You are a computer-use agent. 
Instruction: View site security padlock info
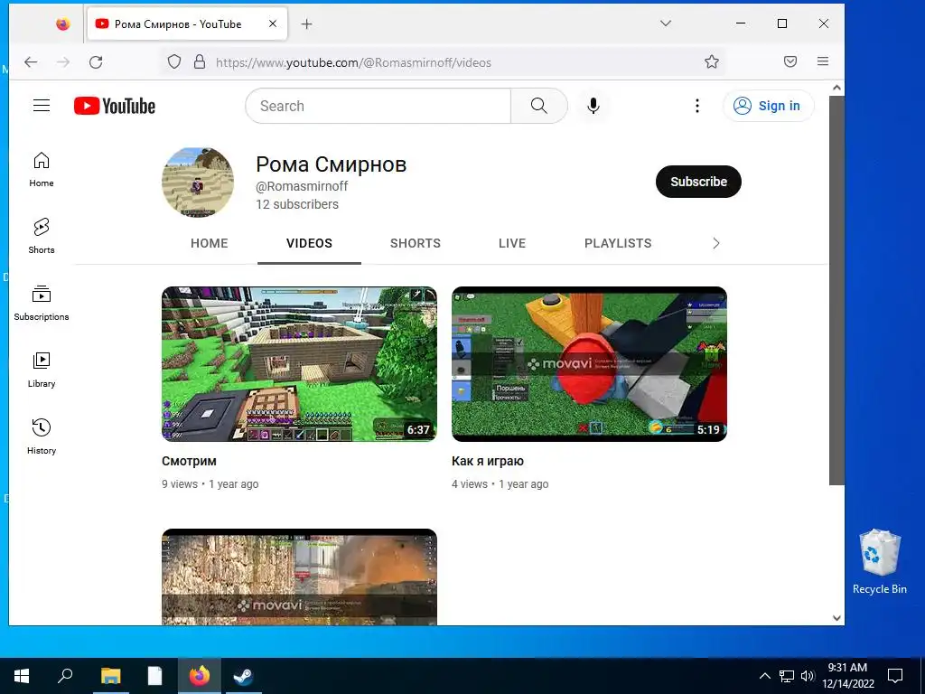pyautogui.click(x=200, y=62)
